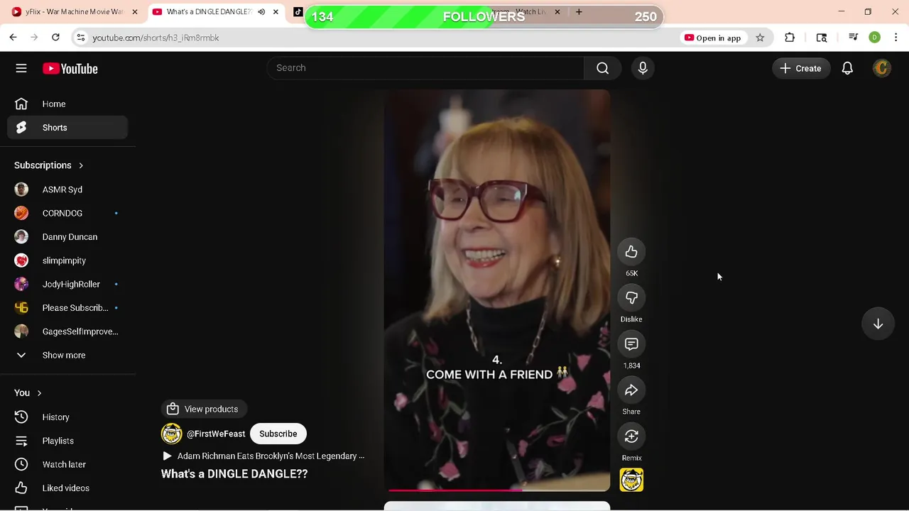
Task: Open the YouTube hamburger guide menu
Action: pyautogui.click(x=21, y=68)
